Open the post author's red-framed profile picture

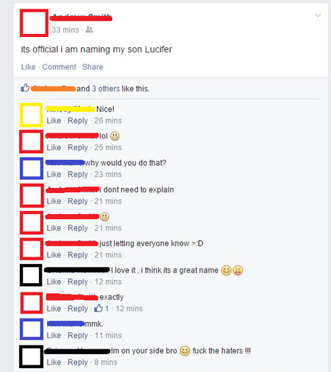coord(34,23)
